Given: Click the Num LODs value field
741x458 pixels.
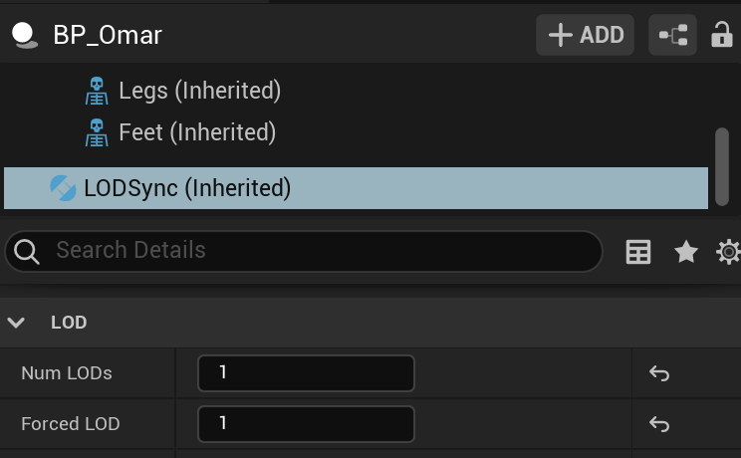Looking at the screenshot, I should (x=306, y=373).
